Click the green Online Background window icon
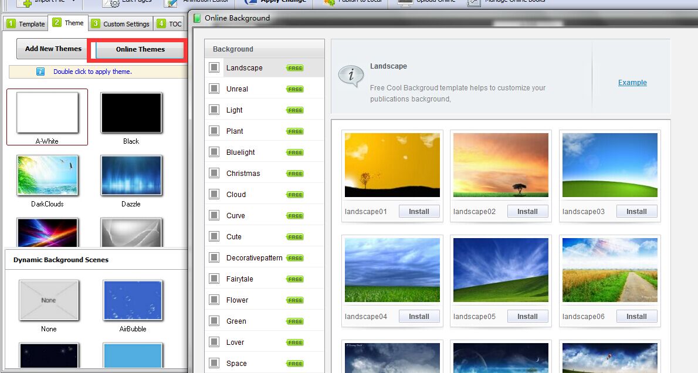 197,18
